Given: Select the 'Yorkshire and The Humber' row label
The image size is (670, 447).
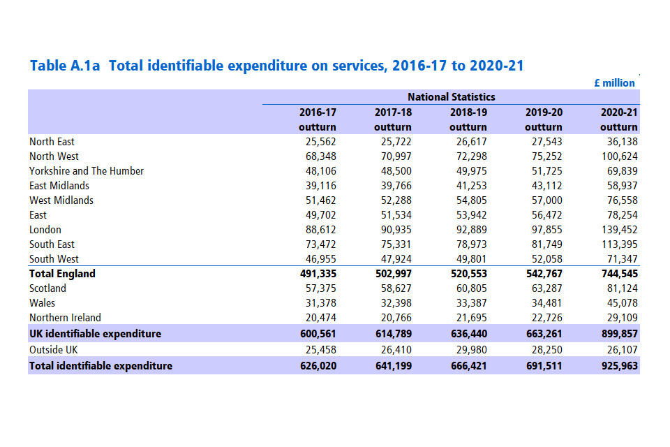Looking at the screenshot, I should click(87, 171).
